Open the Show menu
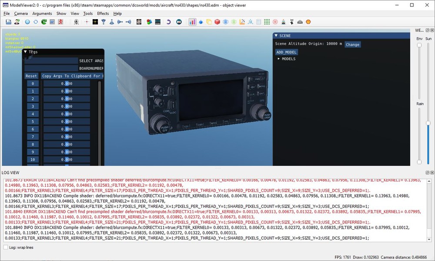Screen dimensions: 435x261 click(61, 13)
